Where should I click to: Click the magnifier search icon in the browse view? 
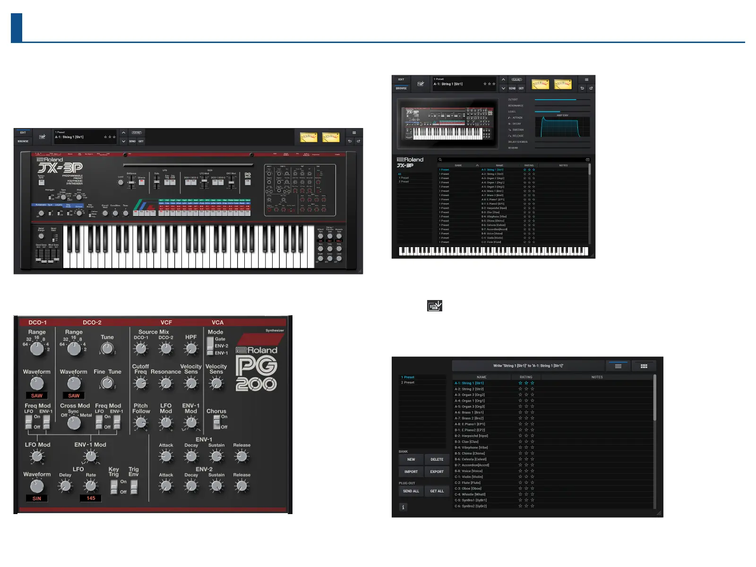440,160
